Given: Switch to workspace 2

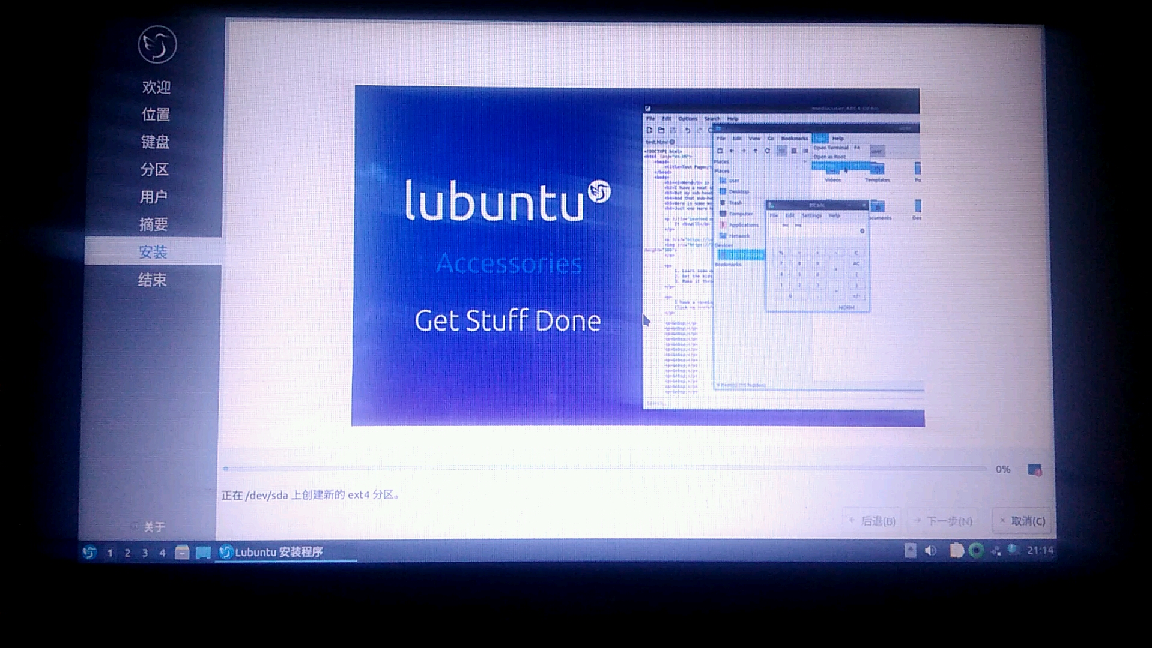Looking at the screenshot, I should [127, 553].
